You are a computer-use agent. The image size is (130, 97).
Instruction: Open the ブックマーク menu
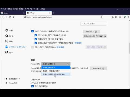(x=28, y=9)
